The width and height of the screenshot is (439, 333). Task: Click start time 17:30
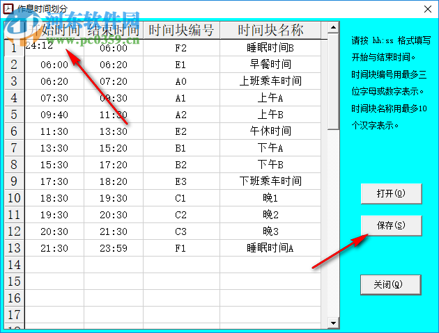click(x=54, y=181)
